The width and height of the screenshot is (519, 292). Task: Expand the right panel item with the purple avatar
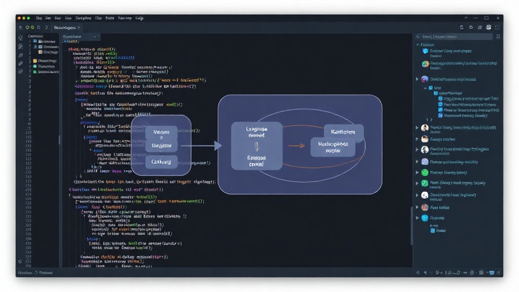point(417,79)
